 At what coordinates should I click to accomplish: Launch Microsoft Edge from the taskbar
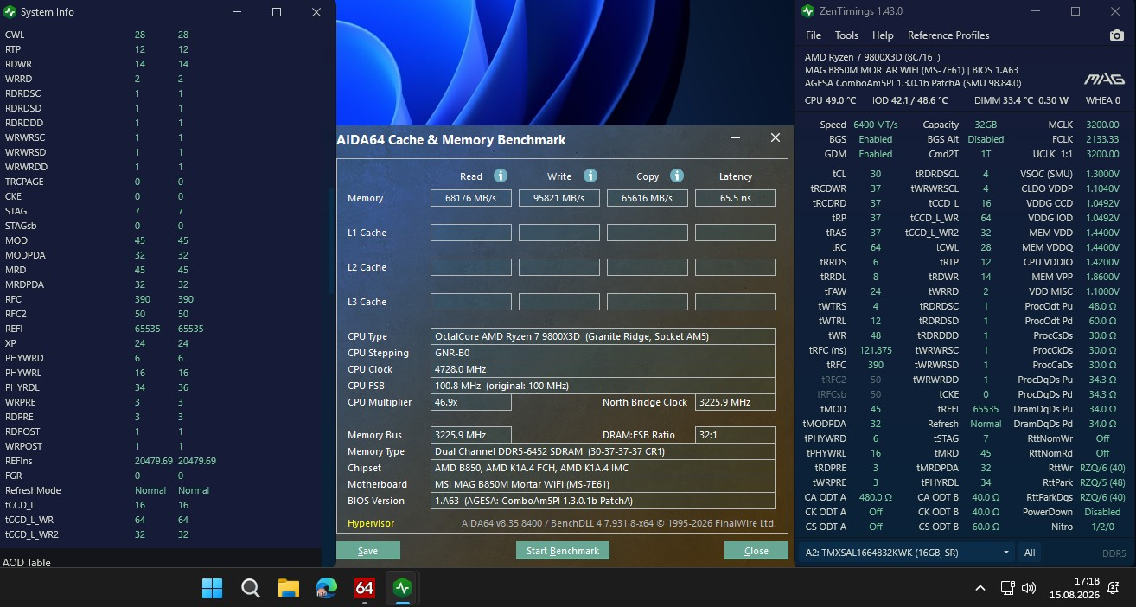click(326, 588)
